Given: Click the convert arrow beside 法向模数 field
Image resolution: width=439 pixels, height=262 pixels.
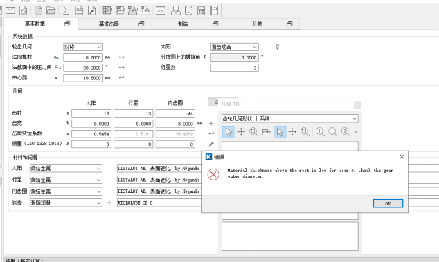Looking at the screenshot, I should tap(121, 57).
